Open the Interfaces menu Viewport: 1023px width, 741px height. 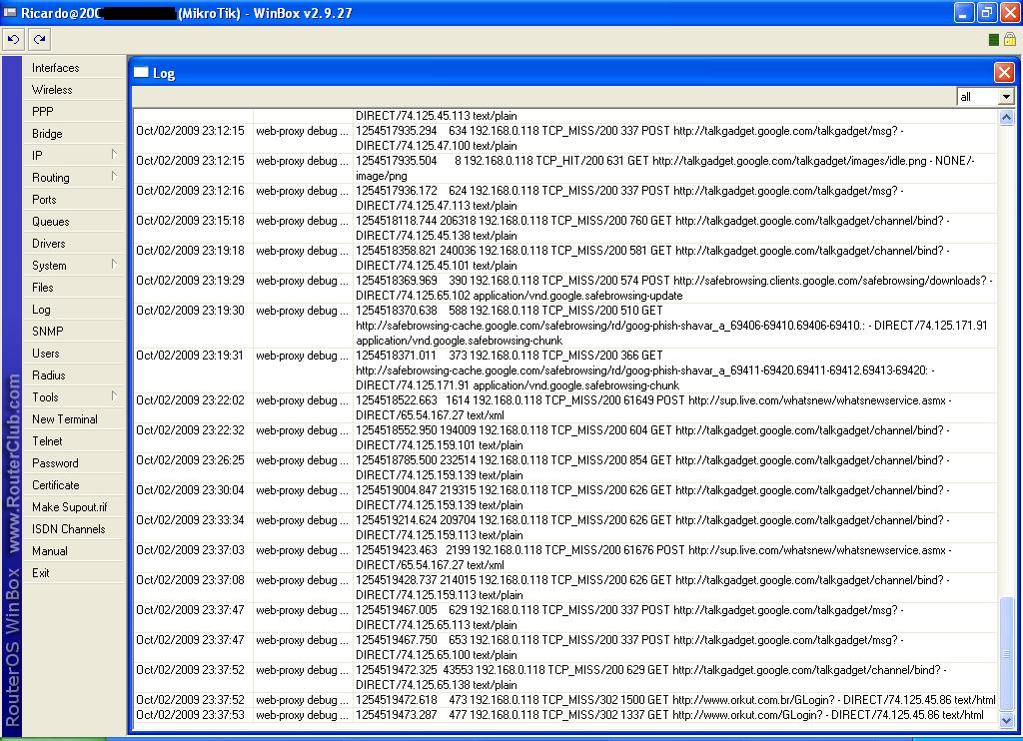tap(74, 68)
